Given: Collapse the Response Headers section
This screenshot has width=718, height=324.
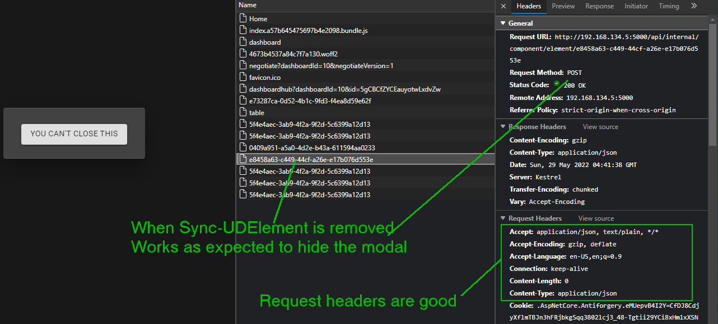Looking at the screenshot, I should pyautogui.click(x=502, y=126).
